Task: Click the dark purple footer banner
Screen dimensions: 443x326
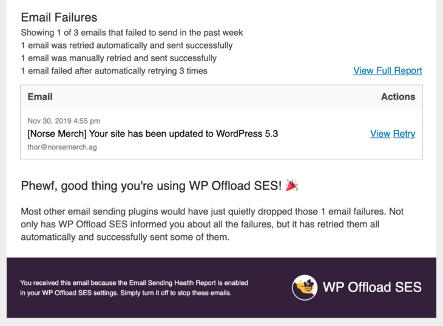Action: click(221, 288)
